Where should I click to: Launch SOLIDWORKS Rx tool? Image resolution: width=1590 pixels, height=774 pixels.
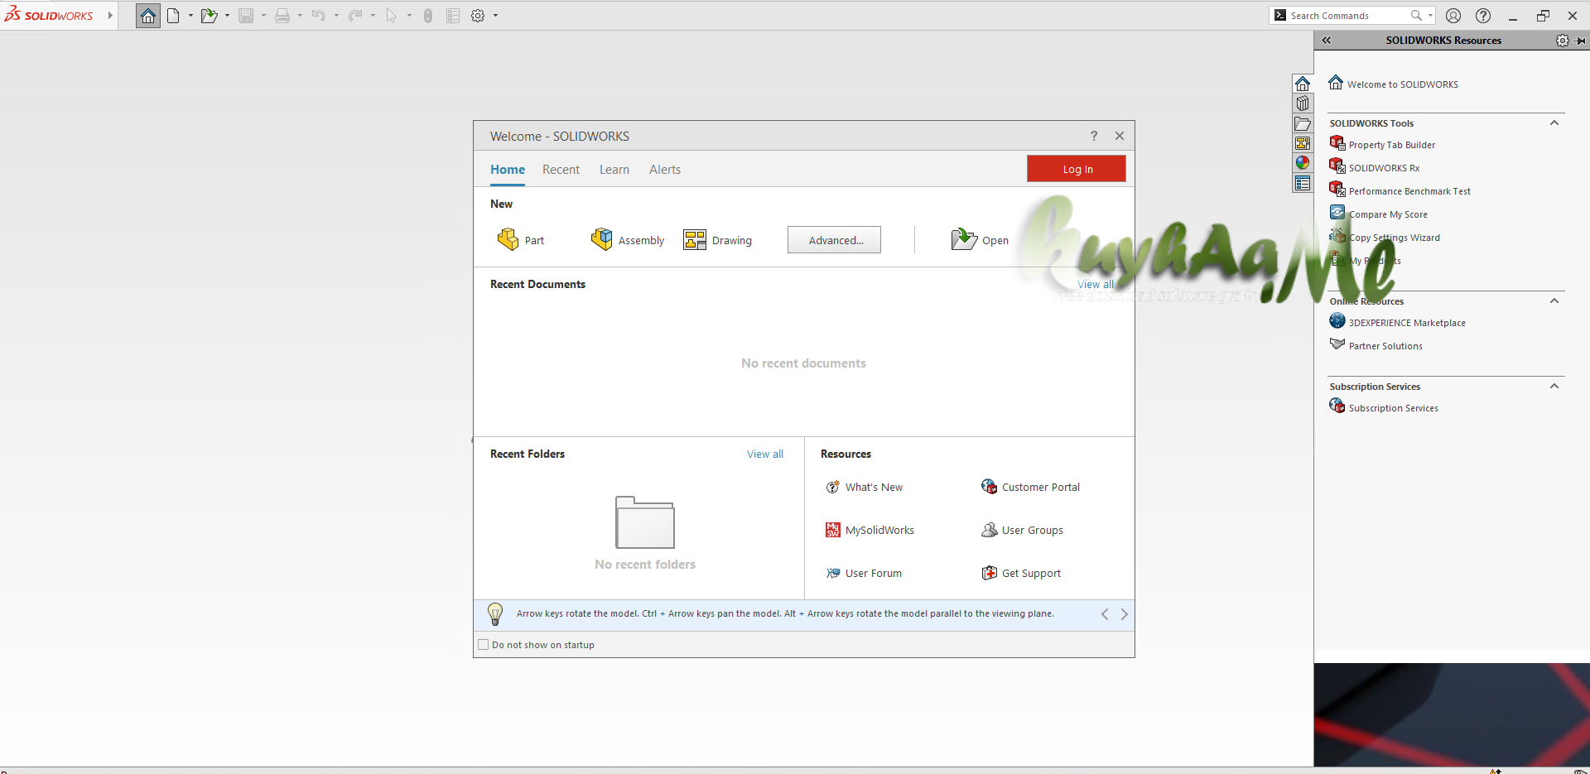pos(1375,167)
